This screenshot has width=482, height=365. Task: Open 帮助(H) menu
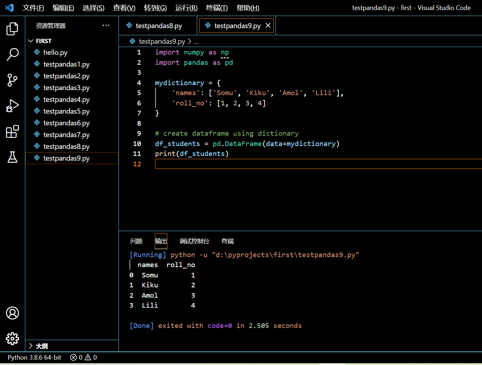coord(248,8)
